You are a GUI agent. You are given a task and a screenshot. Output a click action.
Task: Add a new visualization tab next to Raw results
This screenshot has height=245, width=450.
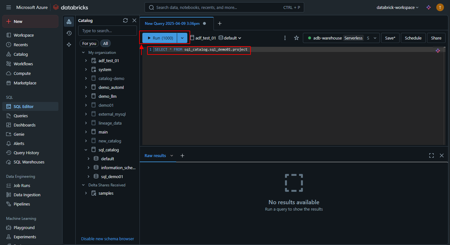[x=182, y=155]
